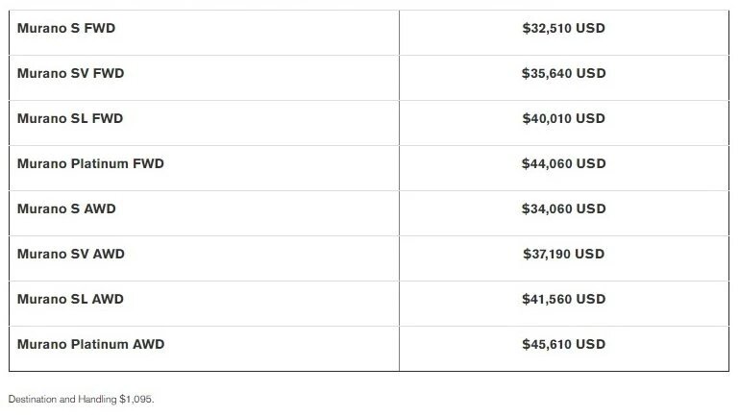Click the Murano SL AWD row label

[70, 299]
